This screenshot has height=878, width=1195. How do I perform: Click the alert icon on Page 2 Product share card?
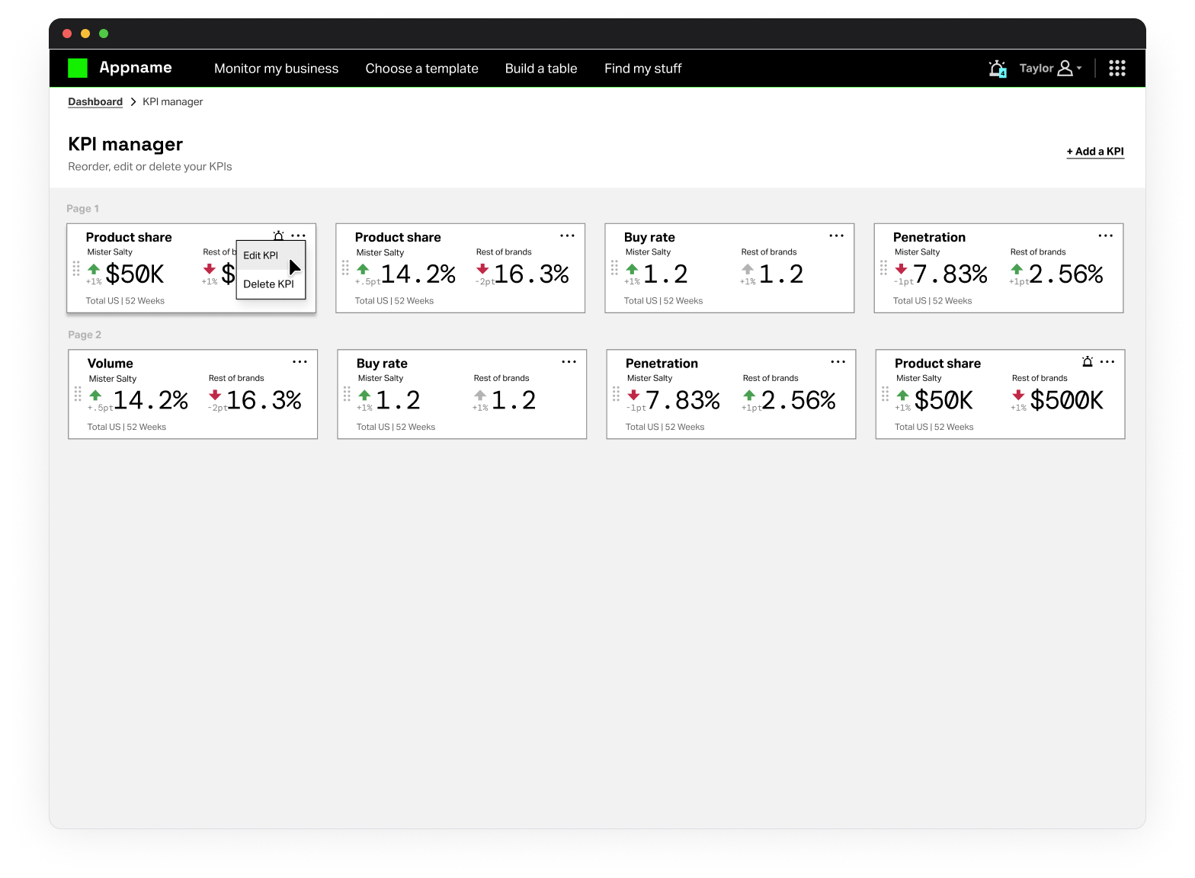(1088, 362)
